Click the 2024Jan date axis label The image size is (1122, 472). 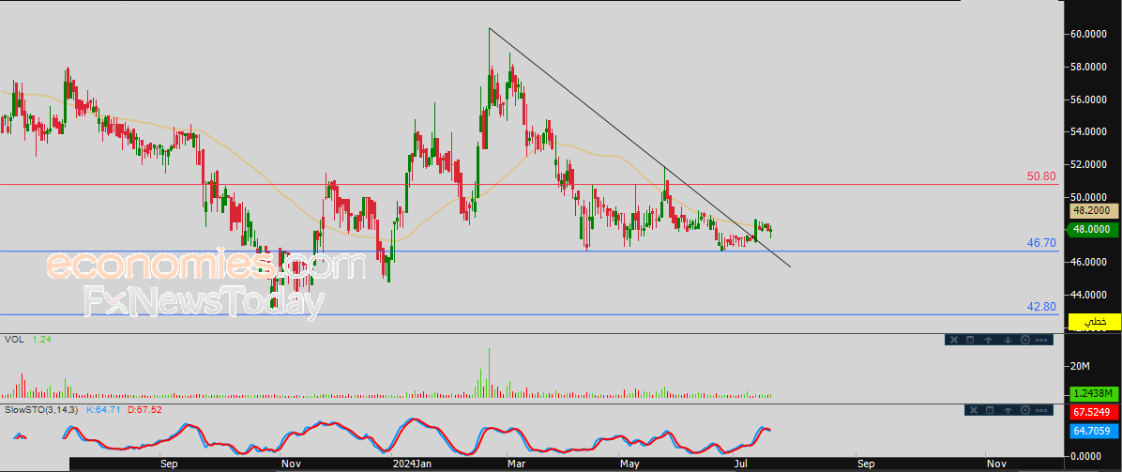coord(412,464)
